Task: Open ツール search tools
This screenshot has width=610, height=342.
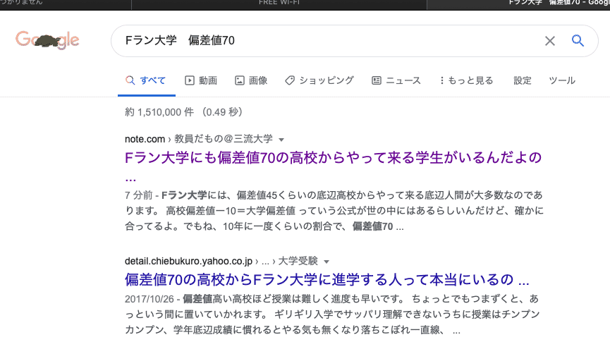Action: coord(562,80)
